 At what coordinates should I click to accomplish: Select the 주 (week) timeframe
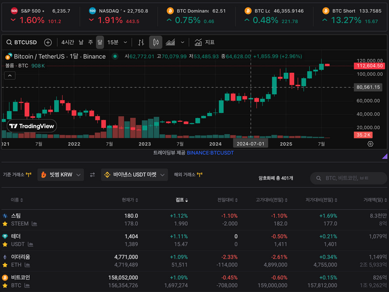click(91, 42)
